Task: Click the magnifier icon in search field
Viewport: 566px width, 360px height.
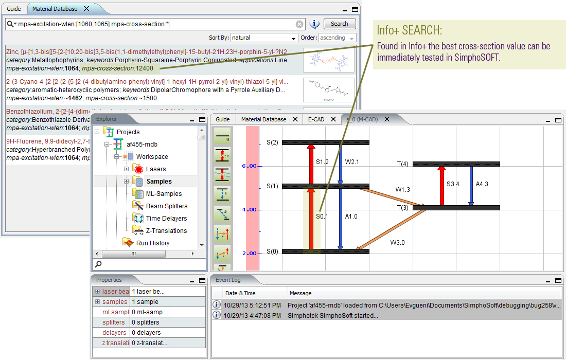Action: 10,24
